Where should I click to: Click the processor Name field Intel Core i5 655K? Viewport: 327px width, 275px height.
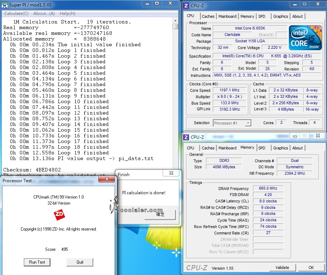pos(250,28)
